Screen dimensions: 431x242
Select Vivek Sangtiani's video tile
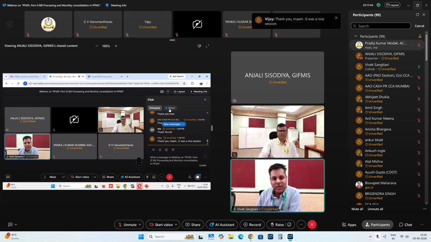coord(277,186)
